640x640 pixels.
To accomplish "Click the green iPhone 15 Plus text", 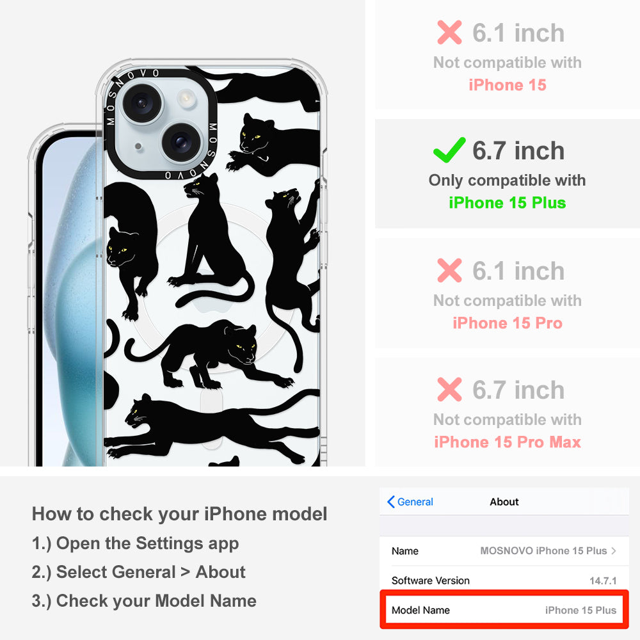I will 508,203.
